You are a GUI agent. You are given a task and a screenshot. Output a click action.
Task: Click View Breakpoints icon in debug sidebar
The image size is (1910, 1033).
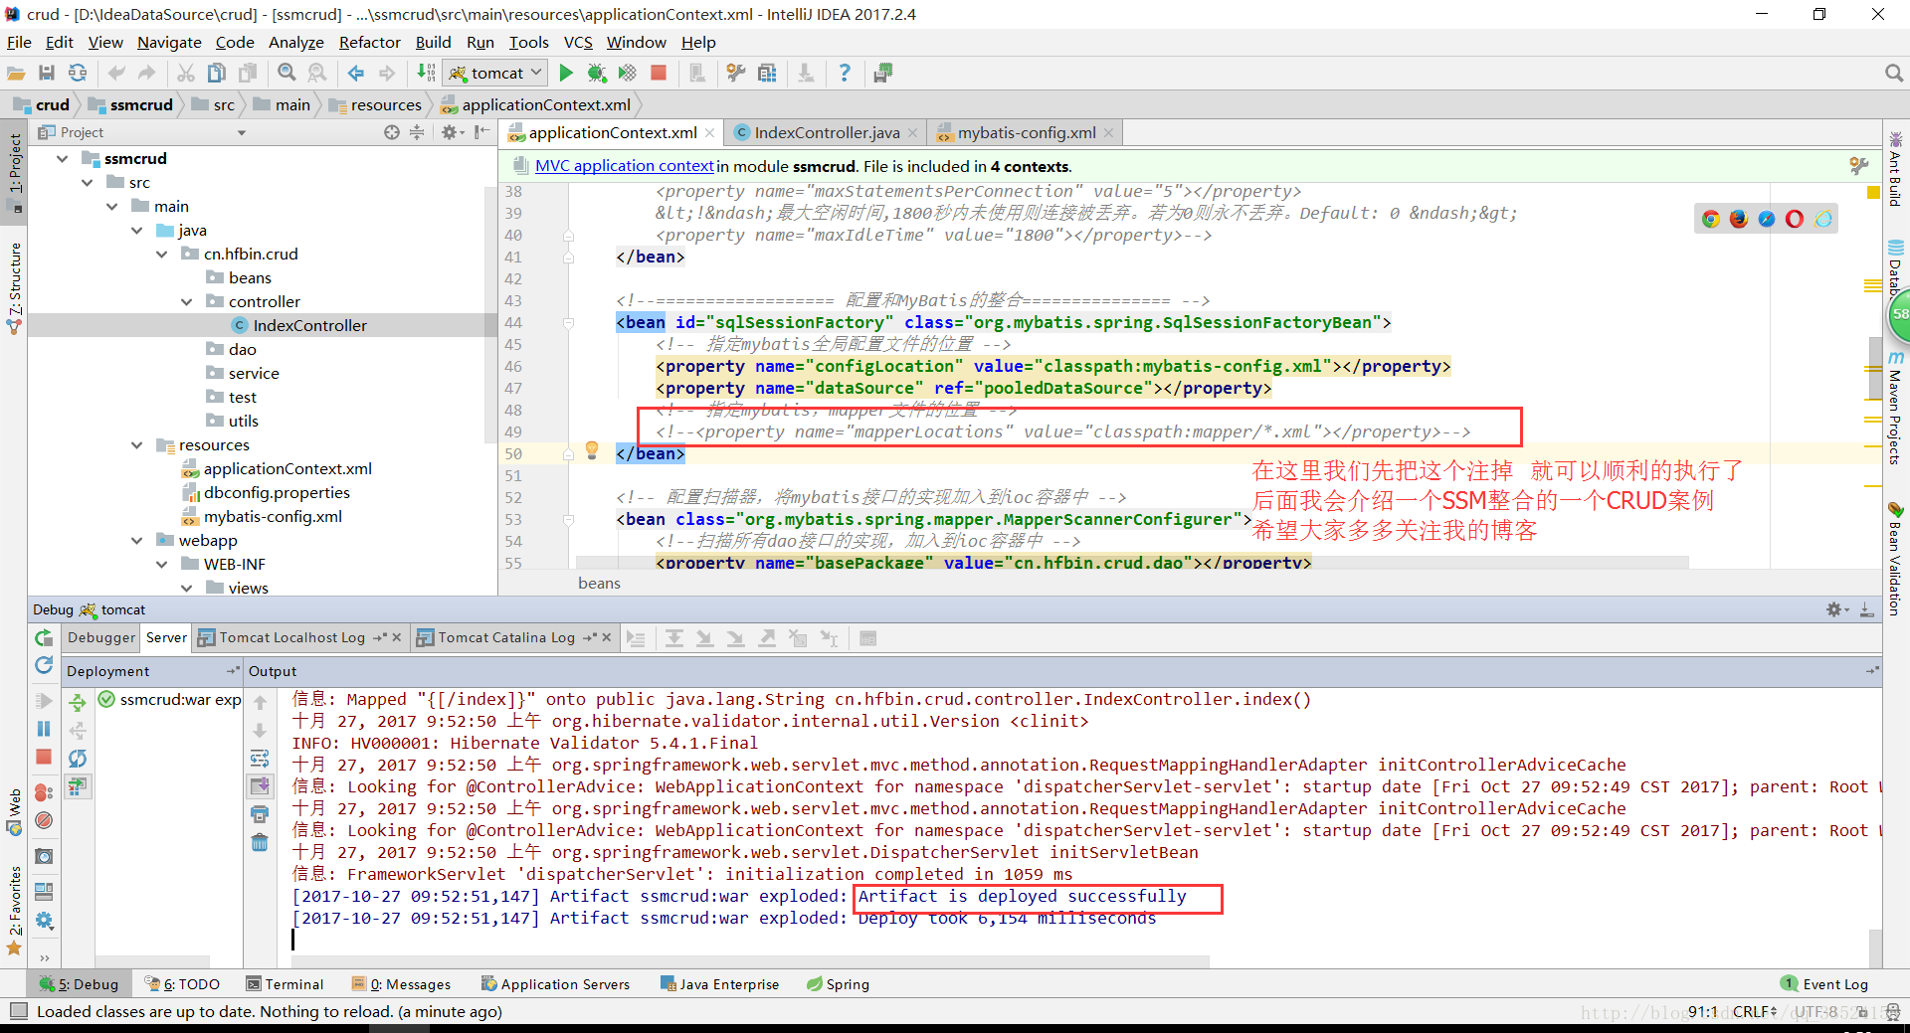pyautogui.click(x=43, y=792)
